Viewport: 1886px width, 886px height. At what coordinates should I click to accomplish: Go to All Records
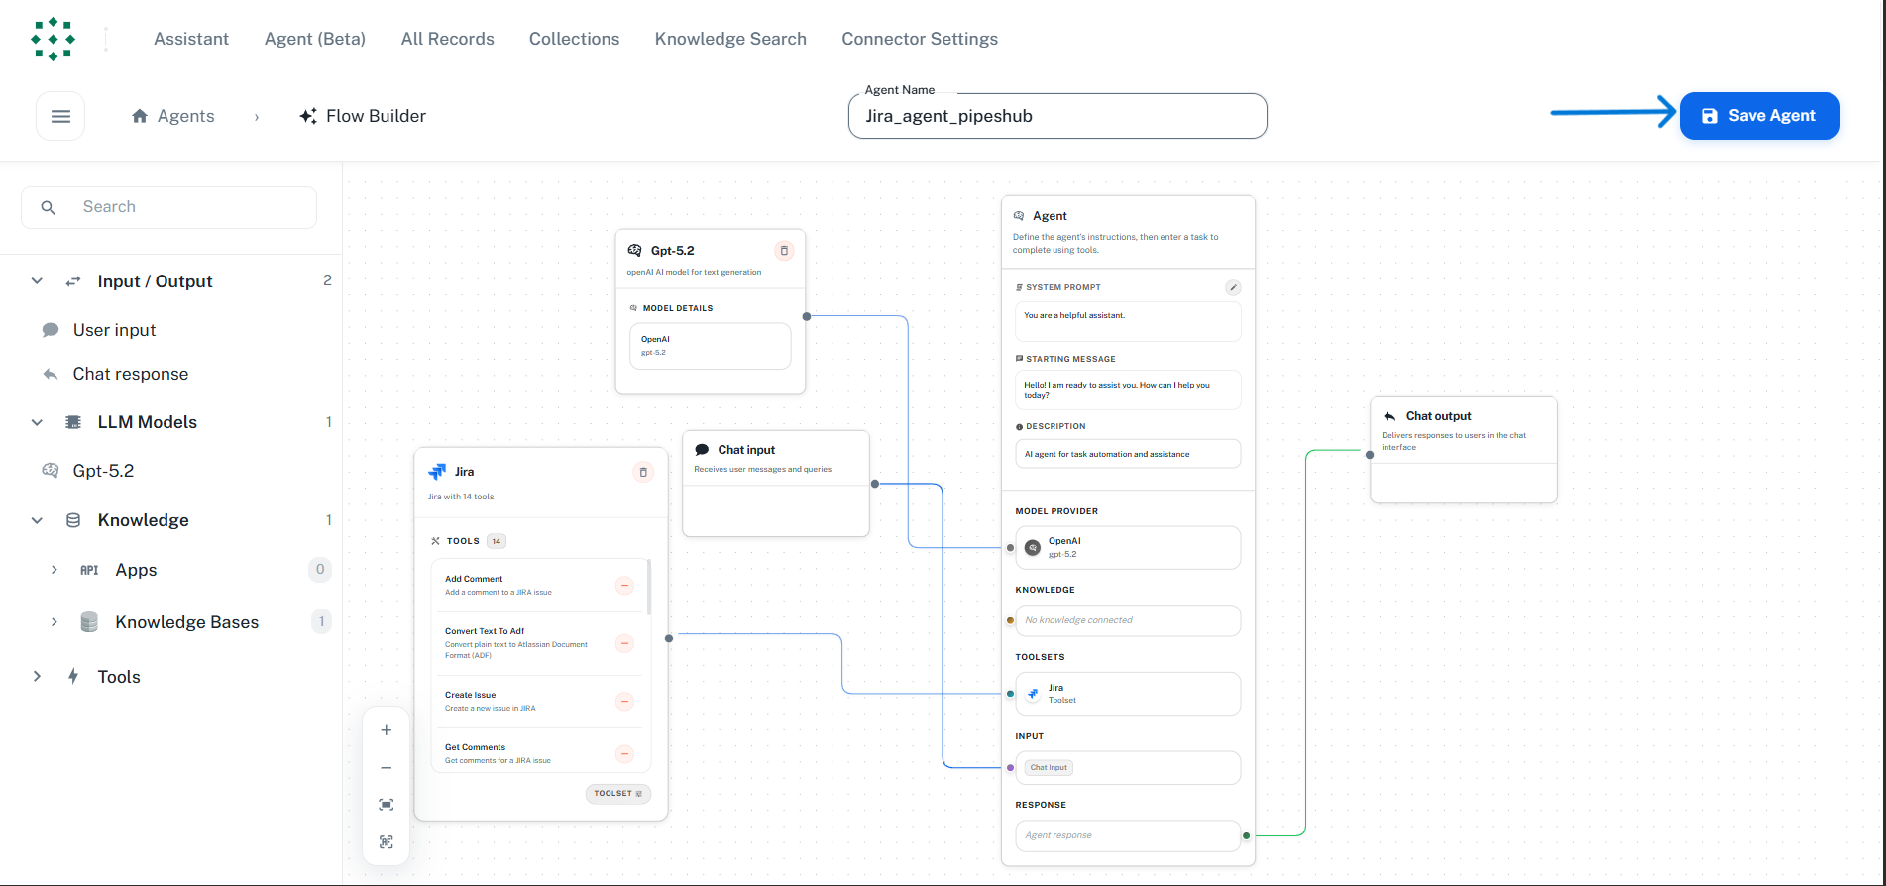pos(448,39)
